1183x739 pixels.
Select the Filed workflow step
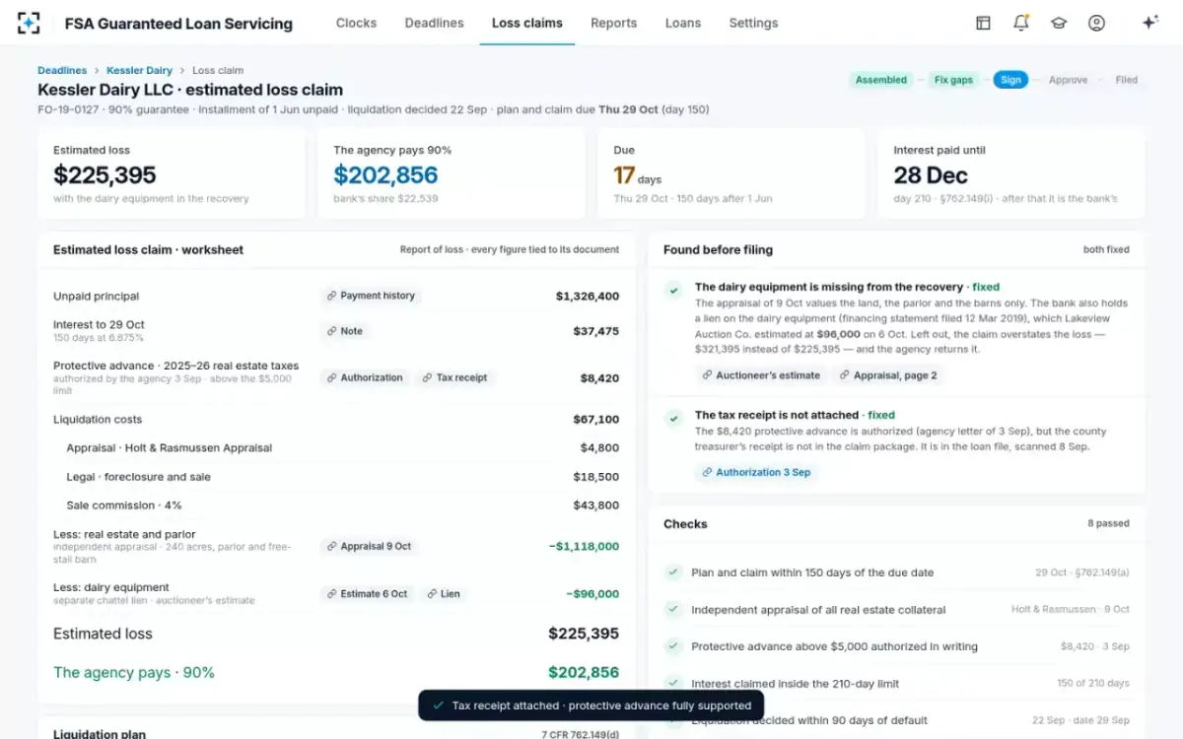click(1127, 80)
